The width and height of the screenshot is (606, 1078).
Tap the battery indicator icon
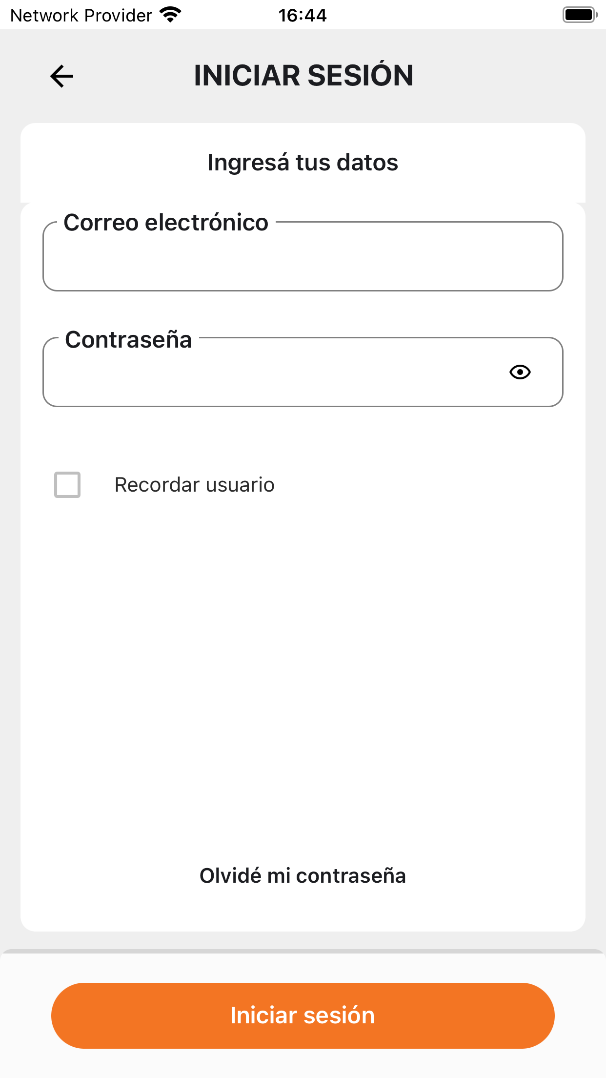[x=580, y=15]
